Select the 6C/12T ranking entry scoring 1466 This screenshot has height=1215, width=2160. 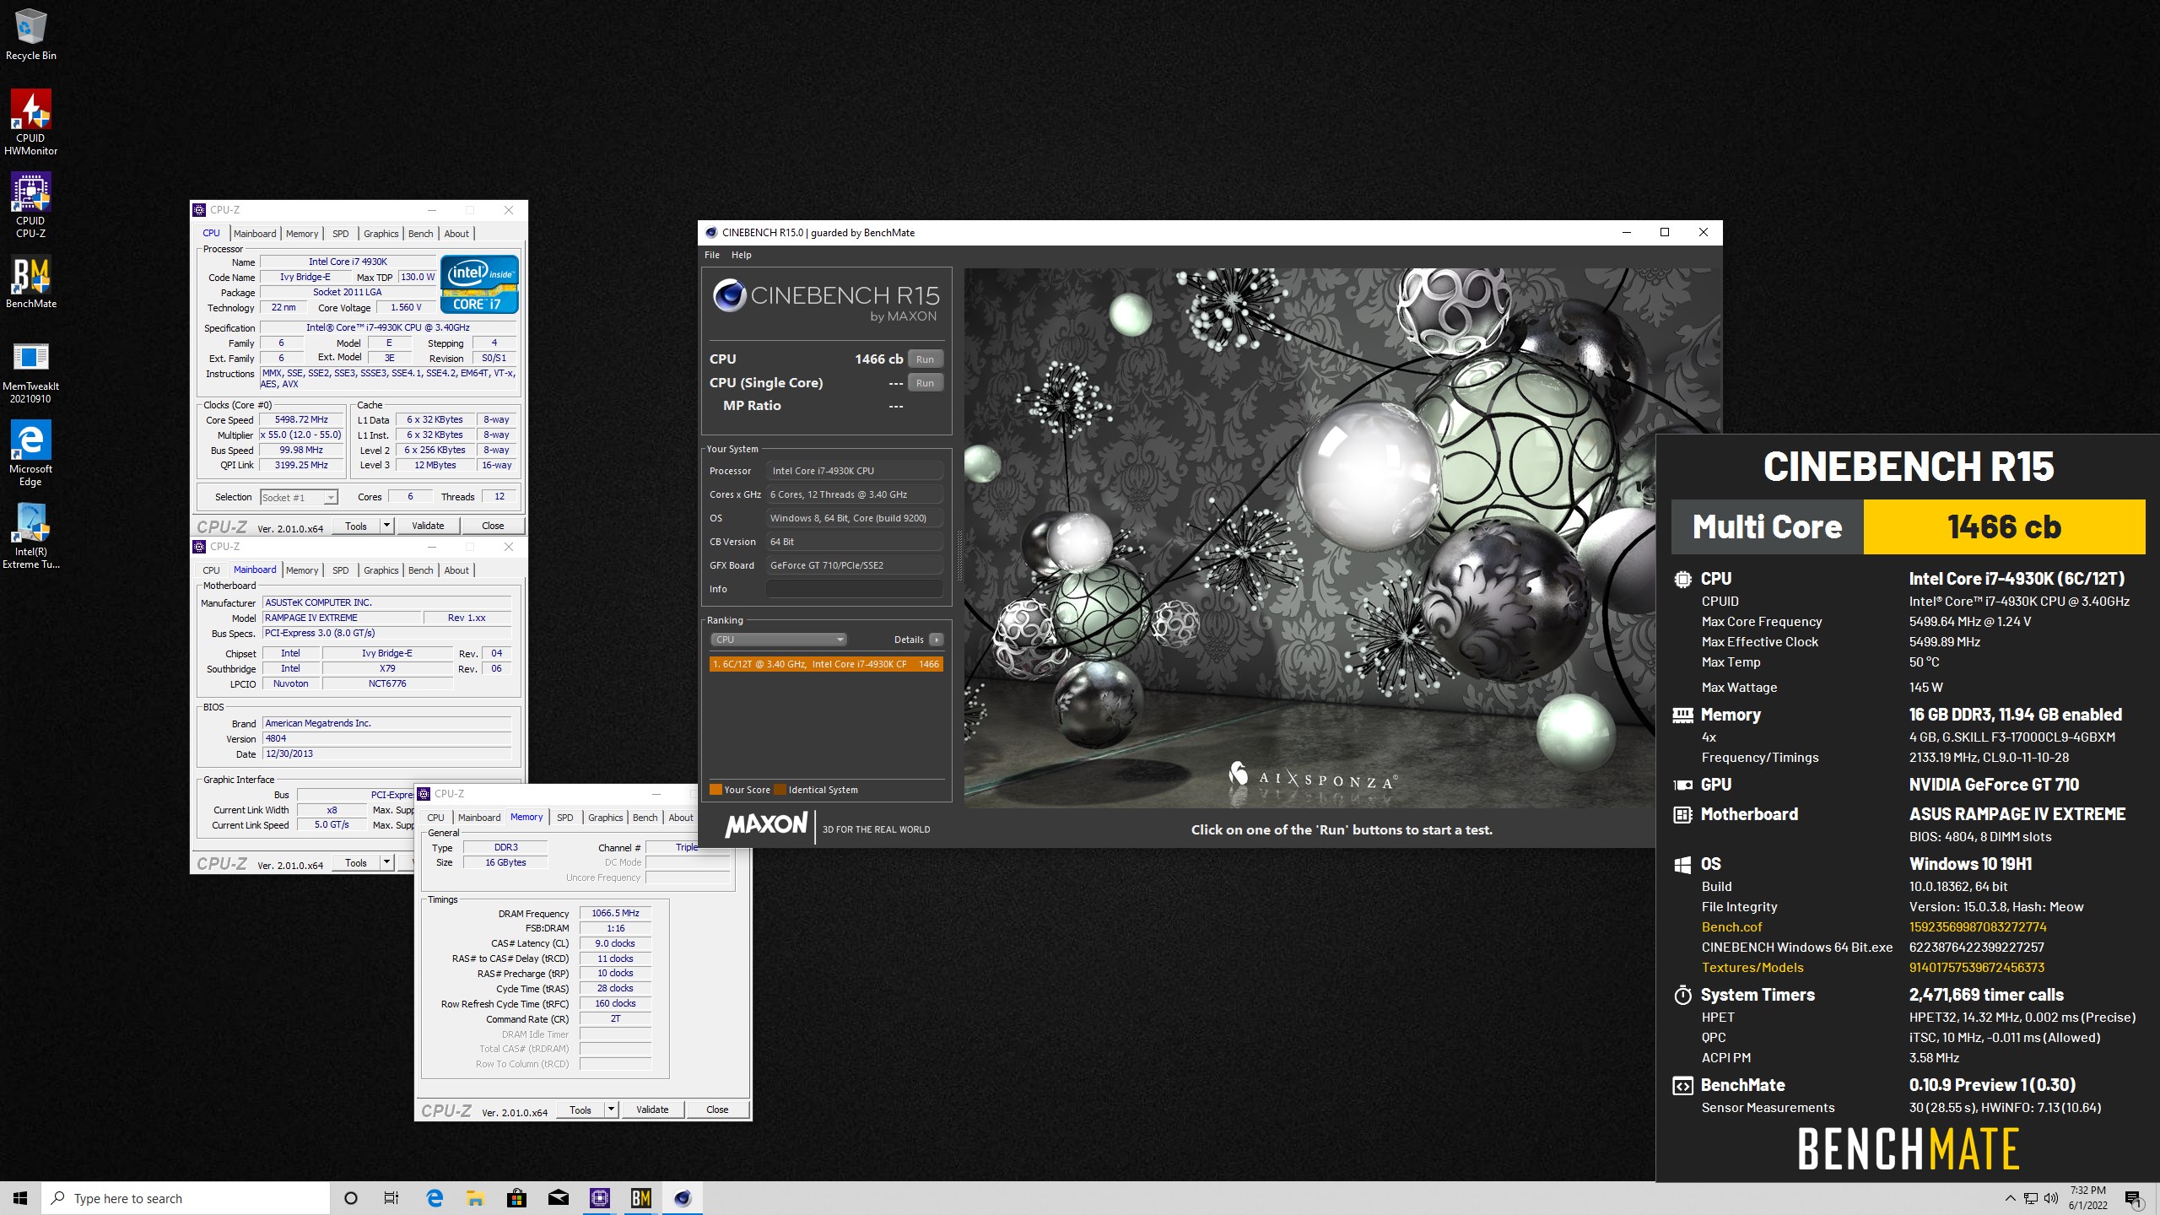click(x=826, y=664)
